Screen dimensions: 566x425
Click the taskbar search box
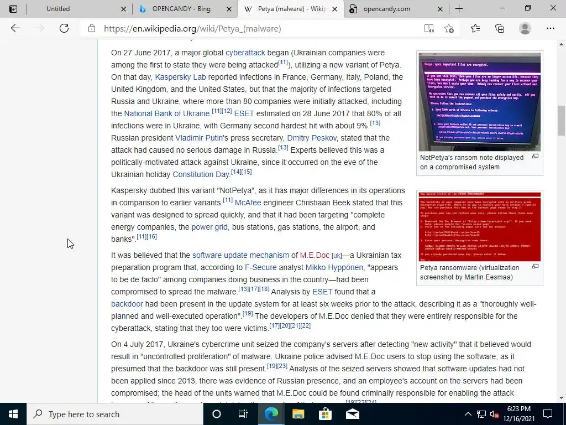[115, 414]
